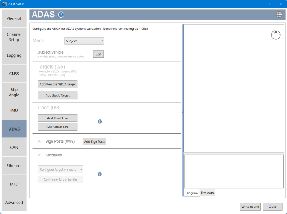The image size is (287, 214).
Task: Select the IMU tab
Action: [x=14, y=110]
